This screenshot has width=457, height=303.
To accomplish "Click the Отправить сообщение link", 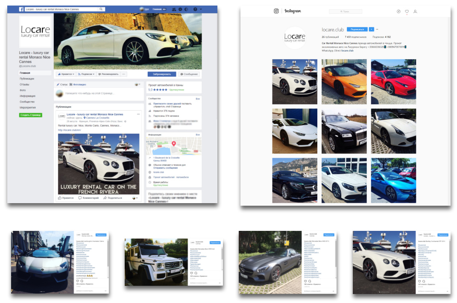I will pyautogui.click(x=165, y=168).
